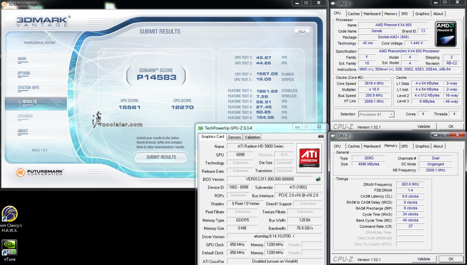
Task: Switch to Sensors tab in GPU-Z
Action: [x=234, y=137]
